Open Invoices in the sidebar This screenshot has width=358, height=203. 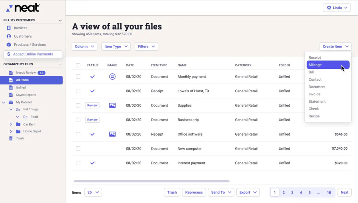21,28
